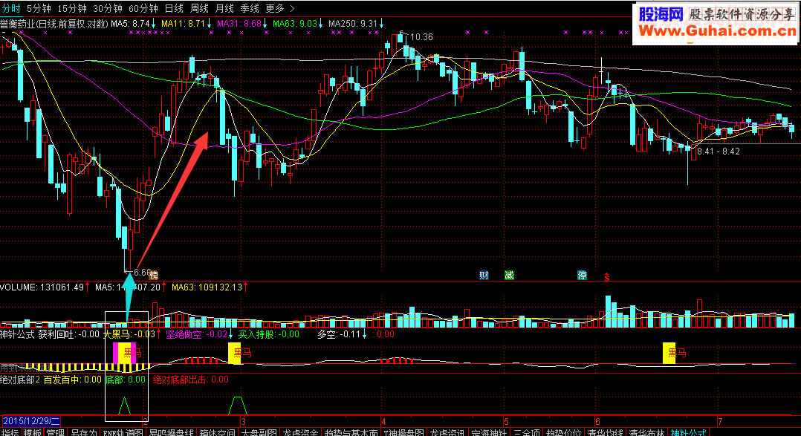Click the green 底部: 0.00 value
Screen dimensions: 801x436
126,380
